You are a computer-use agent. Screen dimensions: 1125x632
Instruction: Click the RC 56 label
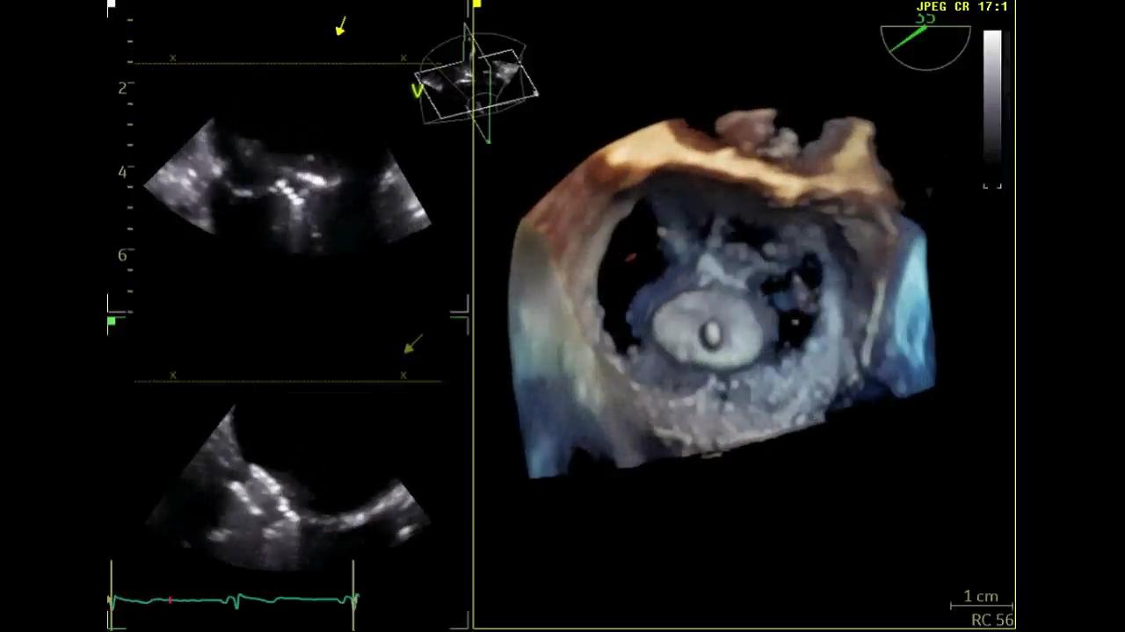tap(991, 620)
